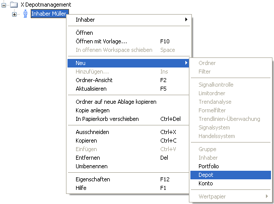Click the person icon beside Inhaber Müller
The image size is (274, 204).
tap(25, 14)
